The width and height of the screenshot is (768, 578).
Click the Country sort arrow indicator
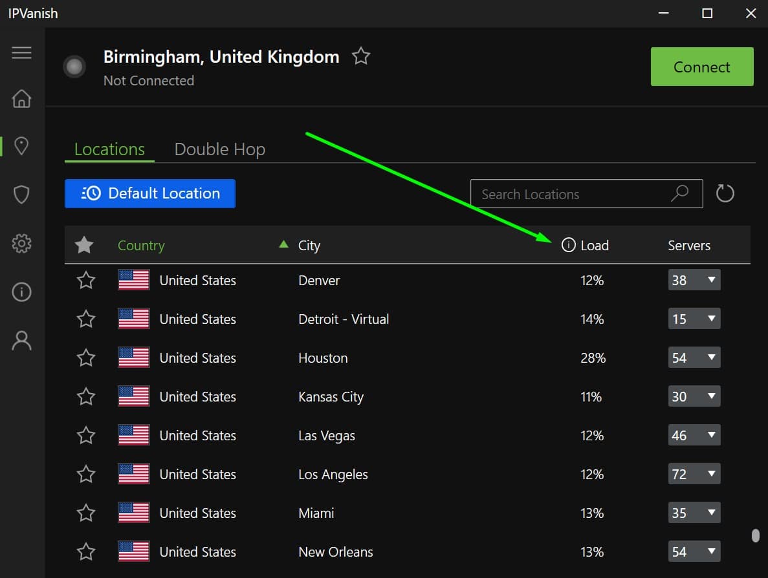click(283, 244)
